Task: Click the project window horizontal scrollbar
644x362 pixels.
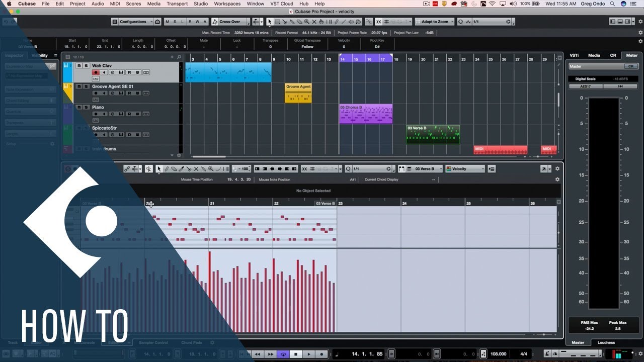Action: (x=209, y=157)
